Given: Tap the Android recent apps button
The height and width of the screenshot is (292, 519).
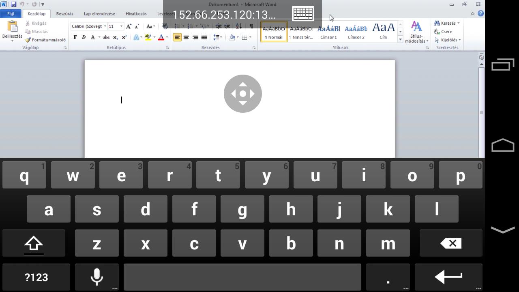Looking at the screenshot, I should click(503, 64).
